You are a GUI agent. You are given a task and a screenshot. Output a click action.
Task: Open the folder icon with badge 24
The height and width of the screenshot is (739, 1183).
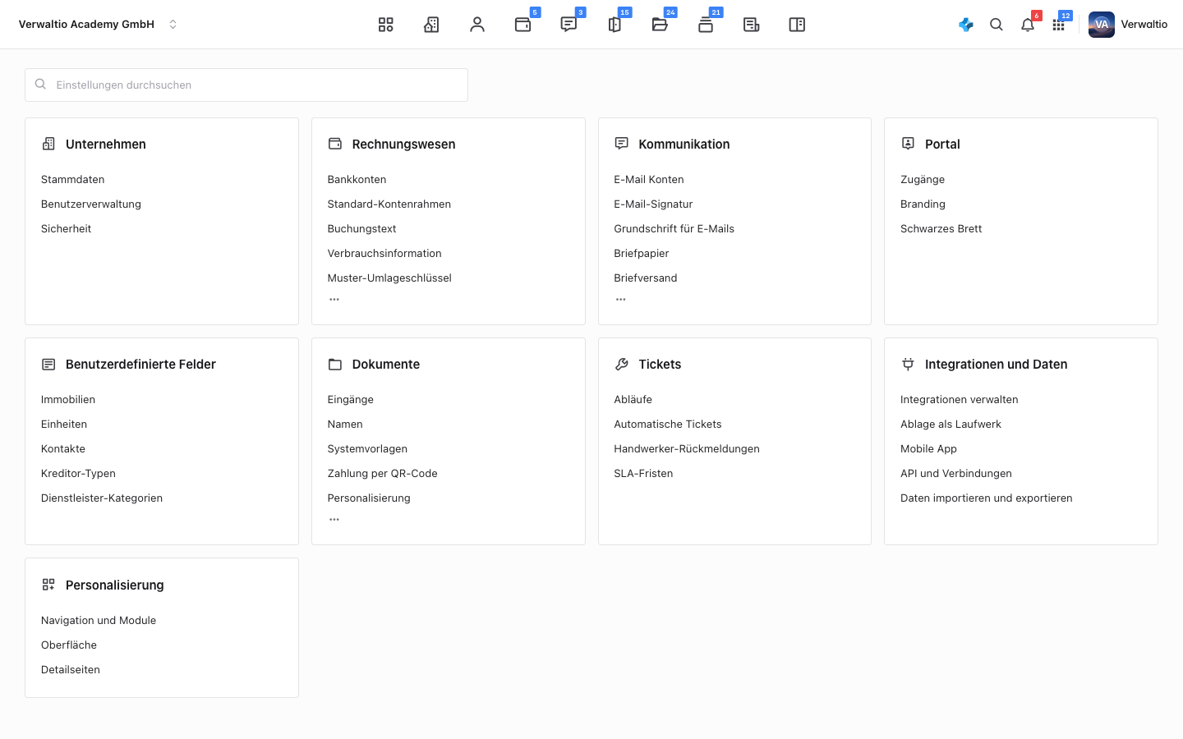pos(660,25)
